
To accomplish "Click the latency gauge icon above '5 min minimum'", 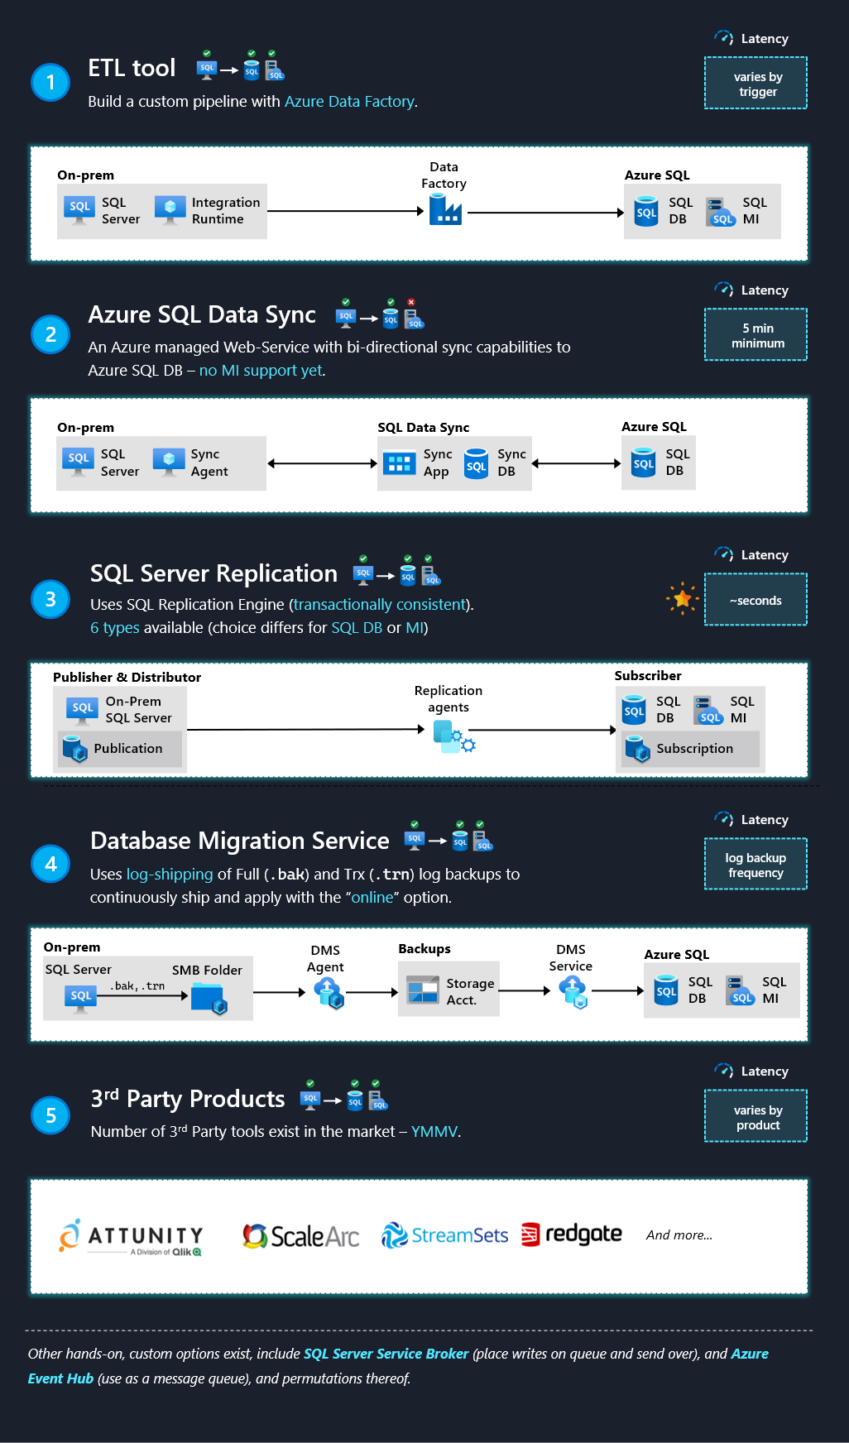I will [x=724, y=290].
